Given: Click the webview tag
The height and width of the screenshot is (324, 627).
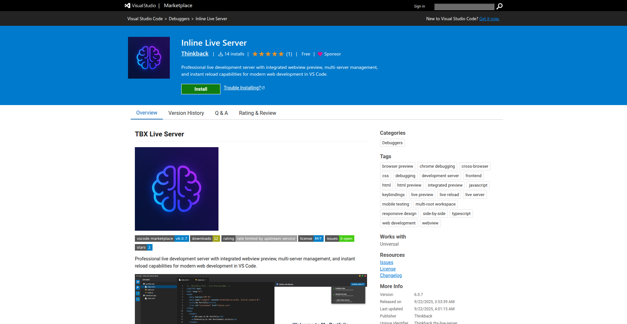Looking at the screenshot, I should pos(430,223).
